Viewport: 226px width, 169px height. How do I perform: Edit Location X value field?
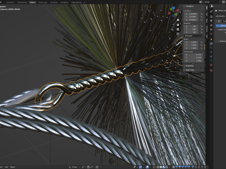[x=191, y=14]
